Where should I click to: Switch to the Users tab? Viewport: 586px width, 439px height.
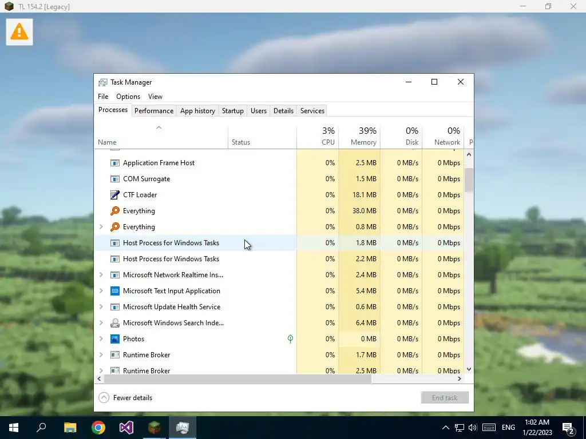tap(259, 111)
